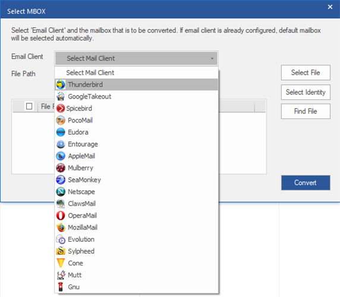
Task: Select ClawsMail option
Action: (136, 204)
